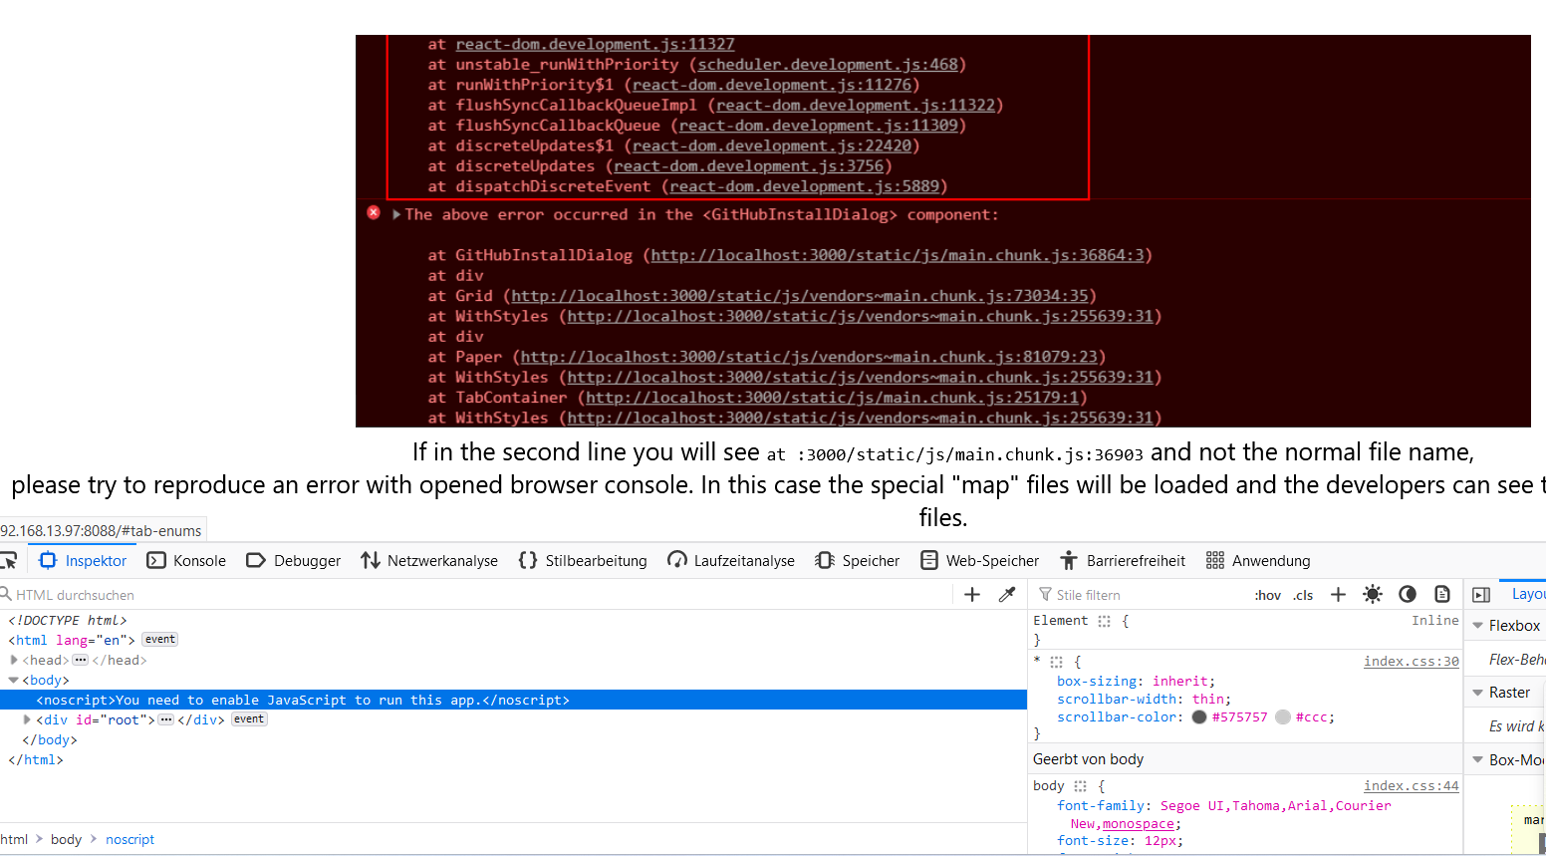Click the filter funnel icon beside Stile filtern

(1045, 595)
